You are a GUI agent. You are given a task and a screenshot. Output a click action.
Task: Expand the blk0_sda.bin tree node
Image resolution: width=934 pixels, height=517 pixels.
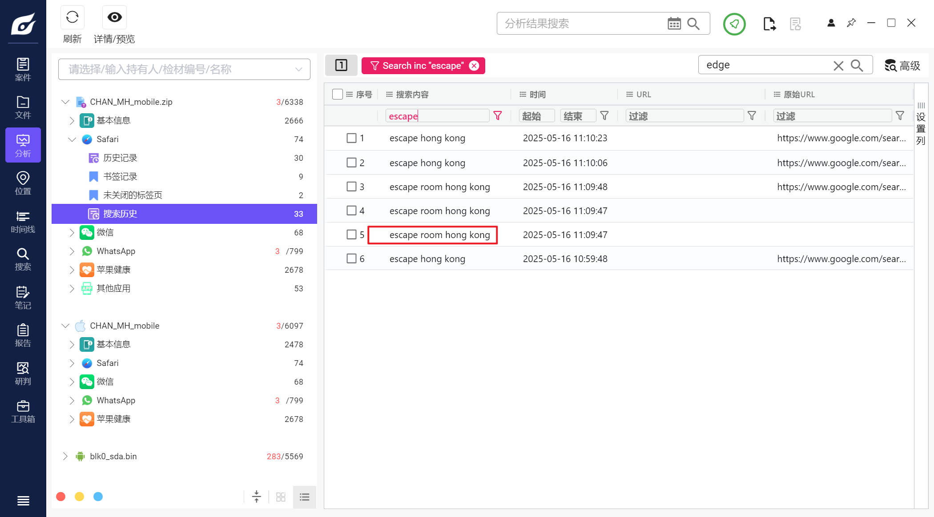[x=65, y=456]
